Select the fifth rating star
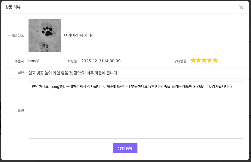 point(215,60)
